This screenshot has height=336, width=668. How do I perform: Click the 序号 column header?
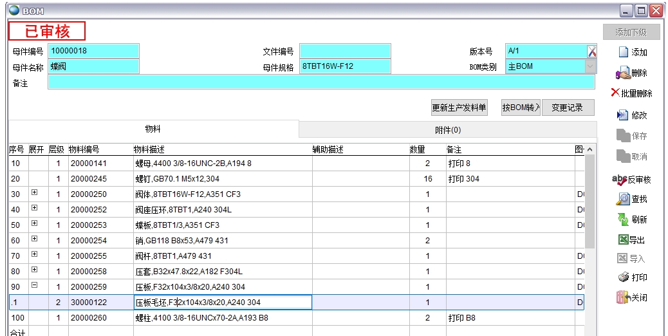tap(18, 149)
